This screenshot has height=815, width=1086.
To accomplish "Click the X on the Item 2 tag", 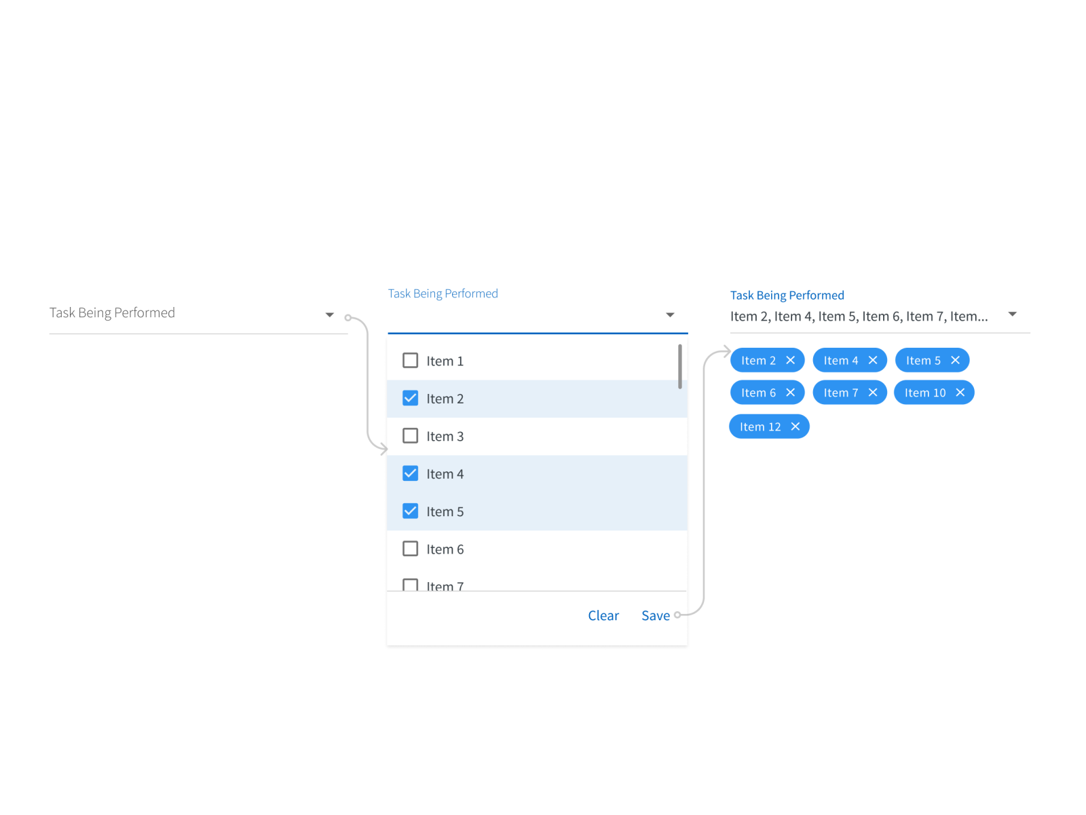I will coord(790,360).
